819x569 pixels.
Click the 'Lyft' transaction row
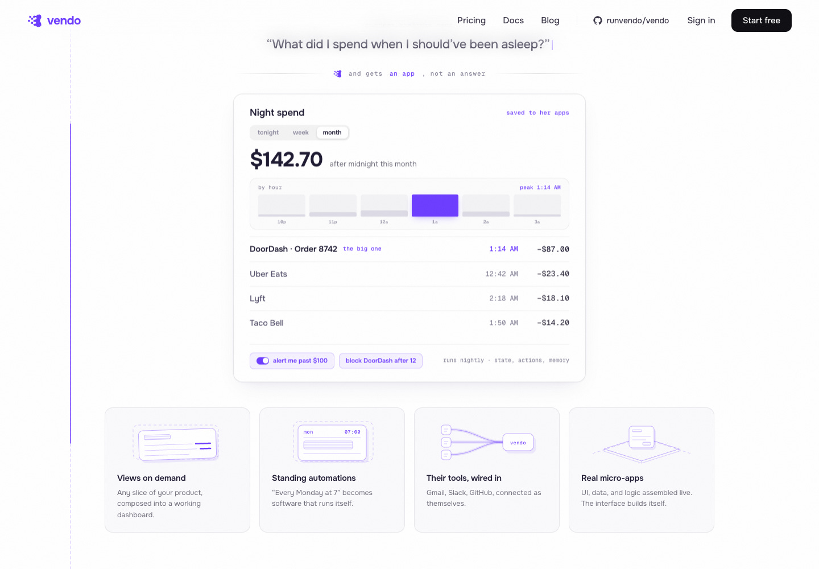click(x=409, y=298)
